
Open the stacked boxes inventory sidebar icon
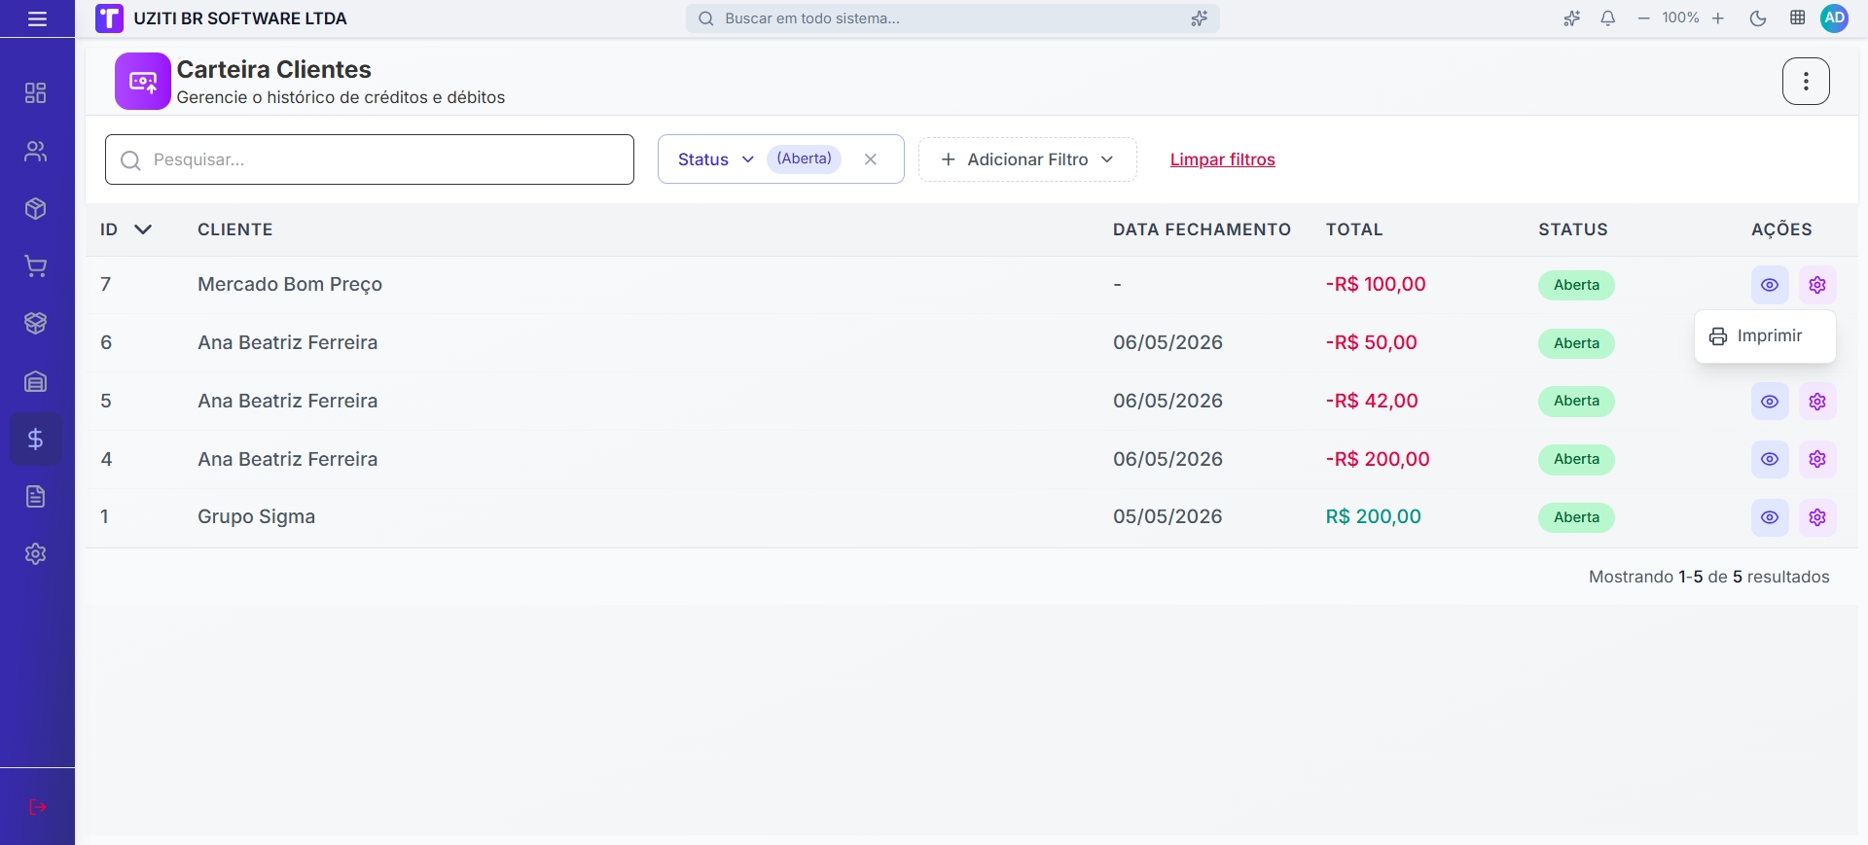tap(36, 324)
